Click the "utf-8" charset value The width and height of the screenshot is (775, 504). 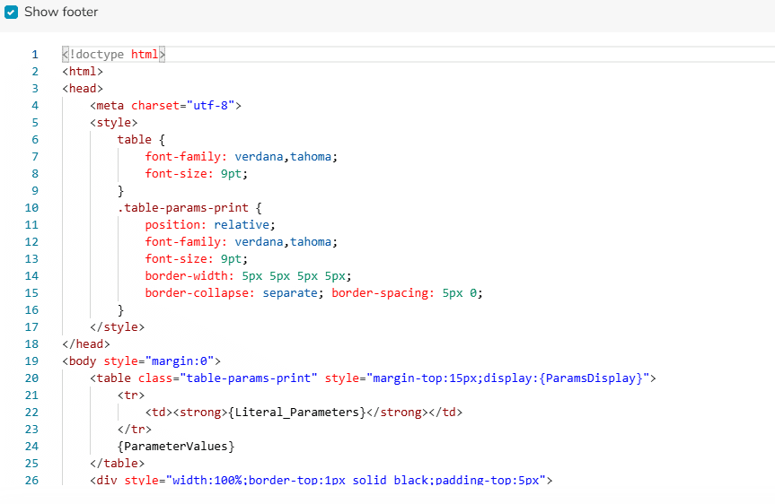(210, 106)
